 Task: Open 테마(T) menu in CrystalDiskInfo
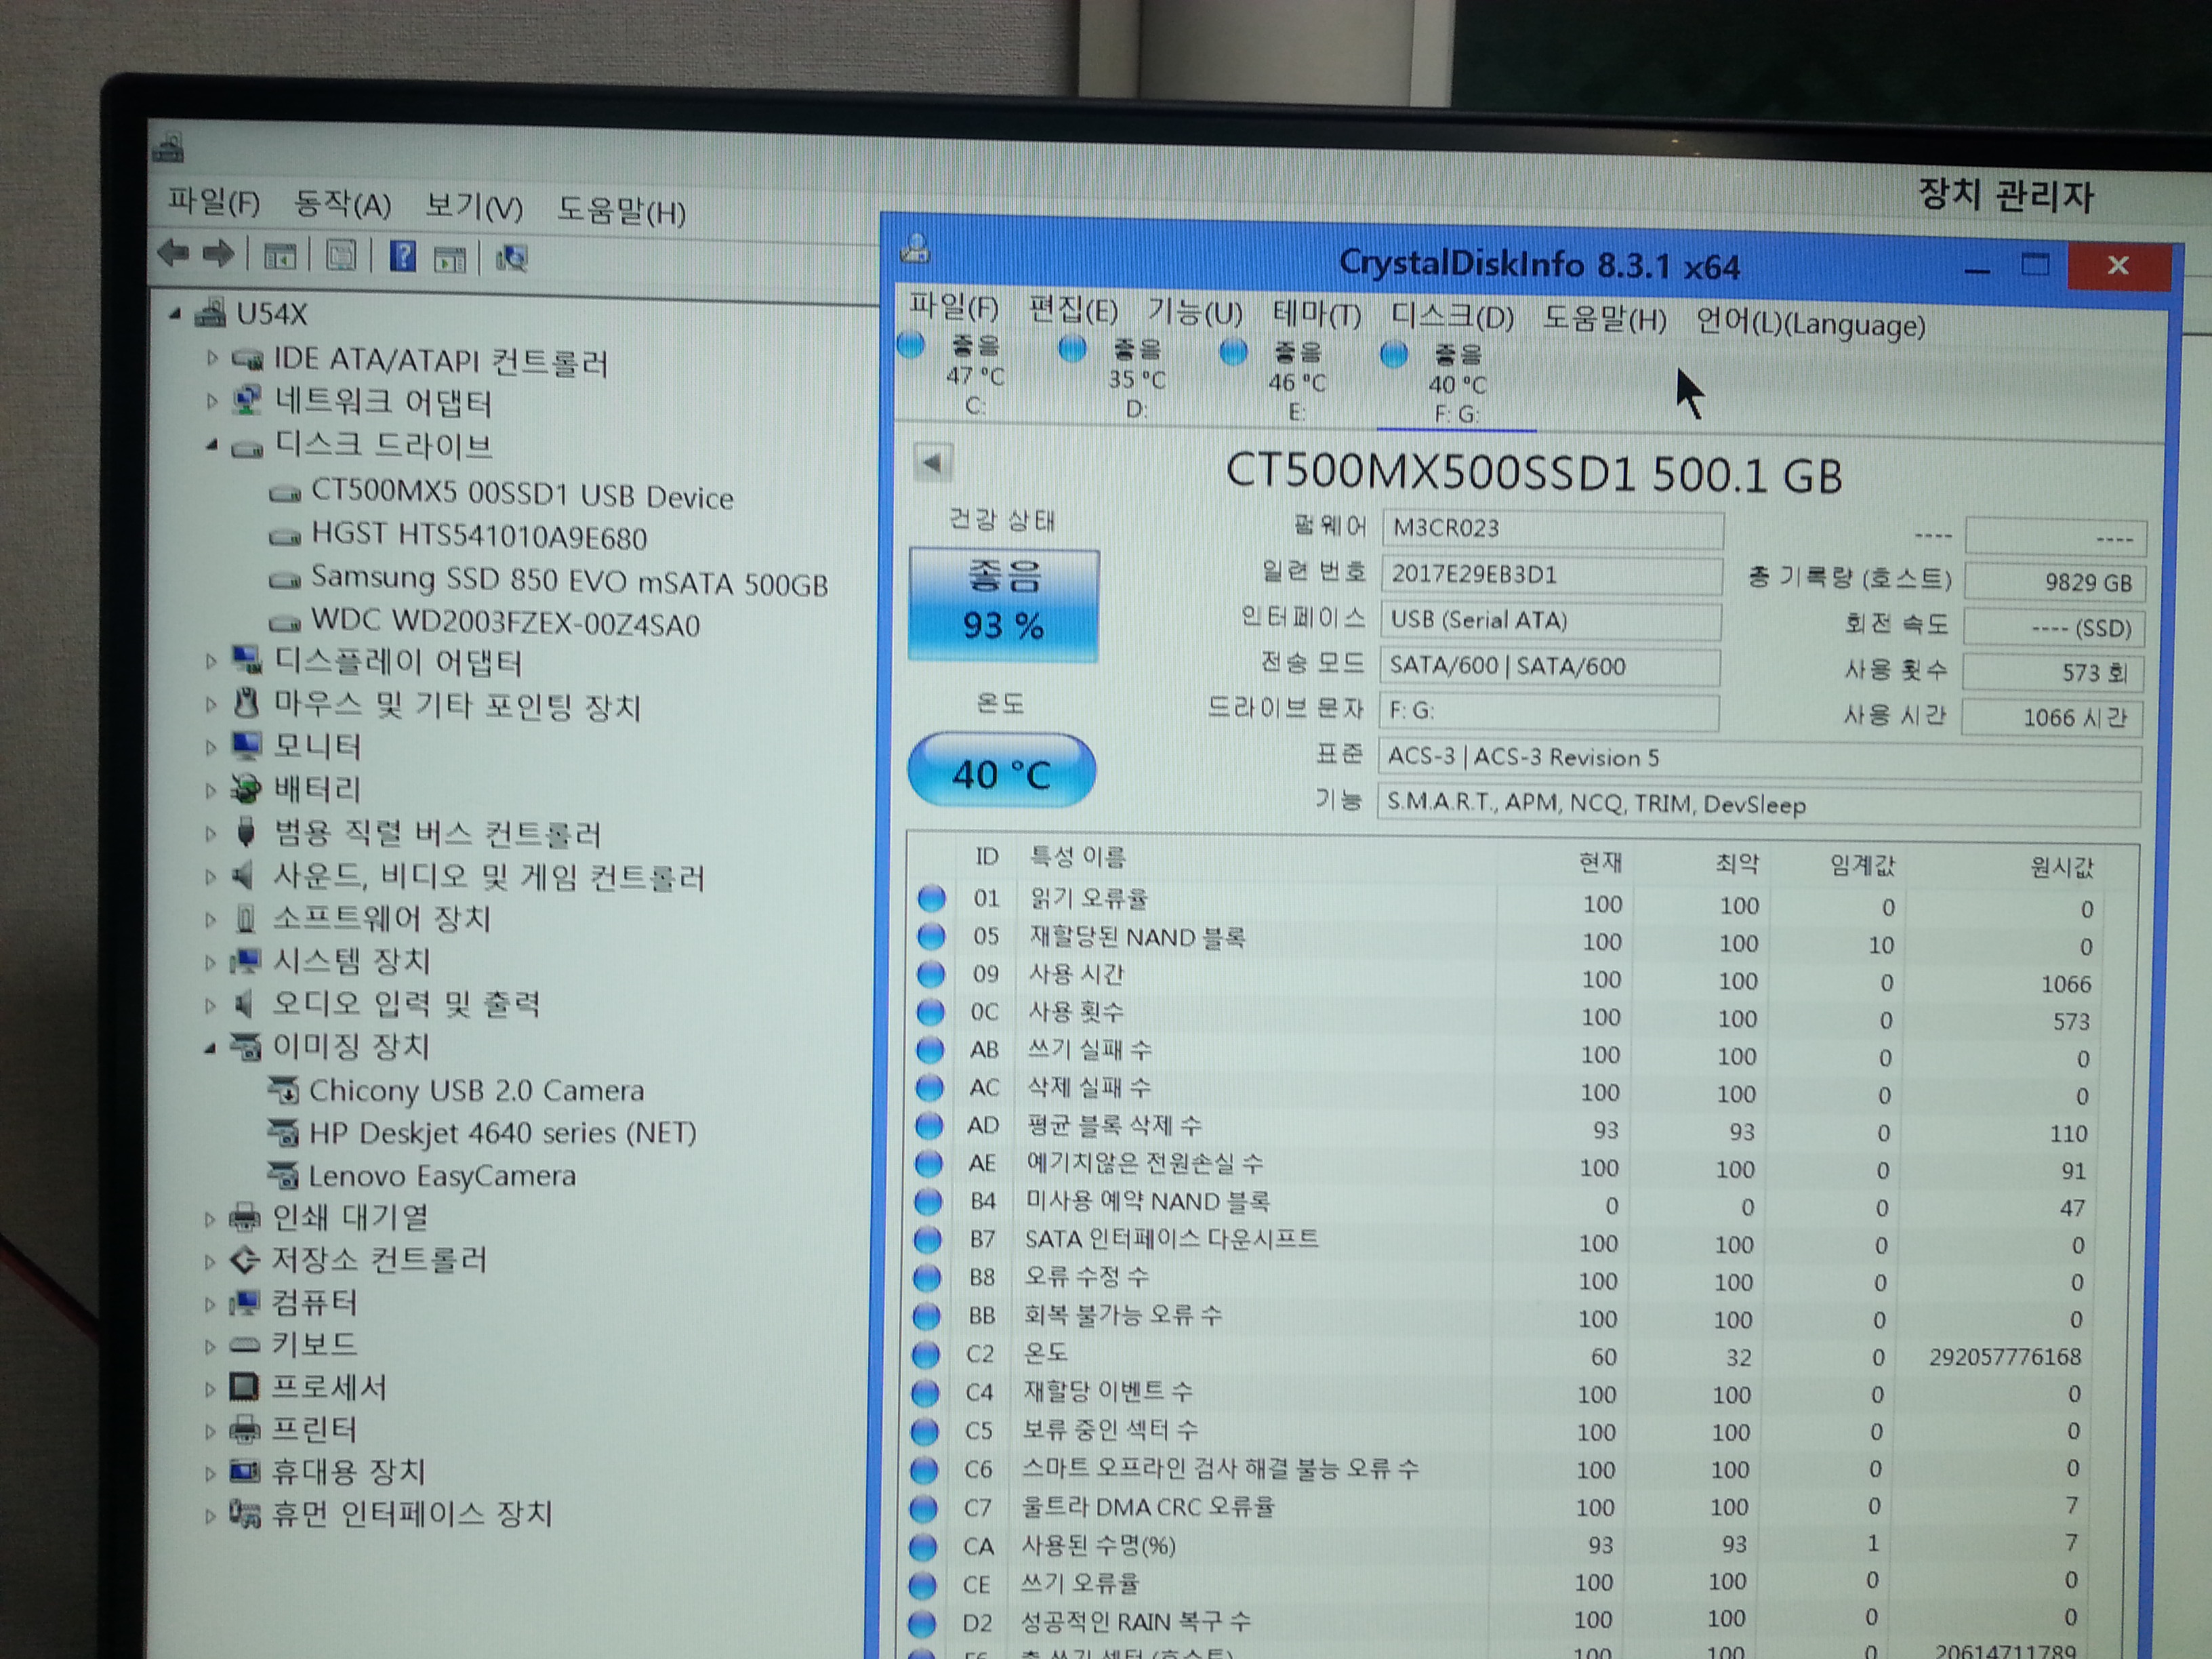(1316, 315)
